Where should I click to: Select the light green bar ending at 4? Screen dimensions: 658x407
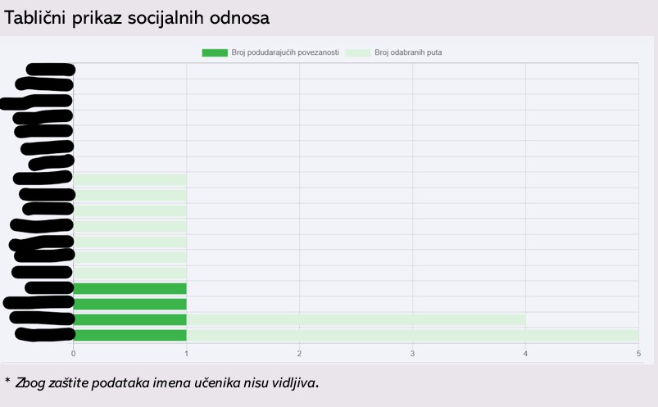pos(356,319)
